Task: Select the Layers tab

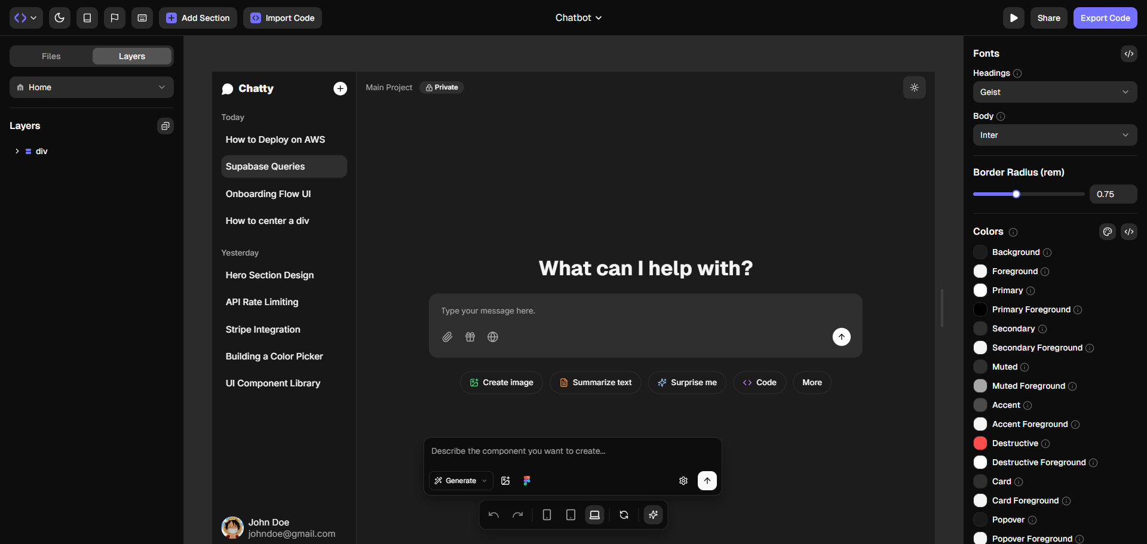Action: pyautogui.click(x=132, y=56)
